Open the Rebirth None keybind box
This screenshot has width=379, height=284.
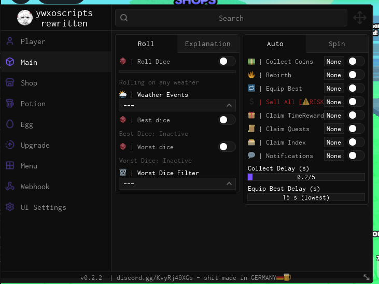click(x=334, y=75)
